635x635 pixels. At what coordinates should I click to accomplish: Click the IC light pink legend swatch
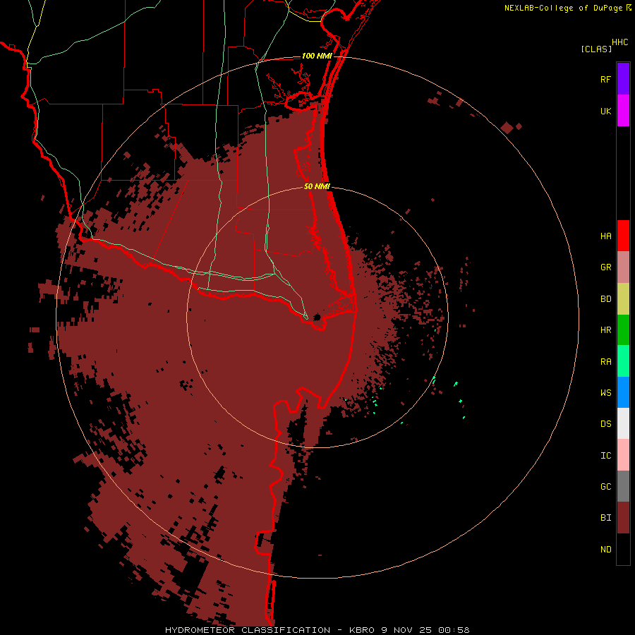(x=623, y=455)
